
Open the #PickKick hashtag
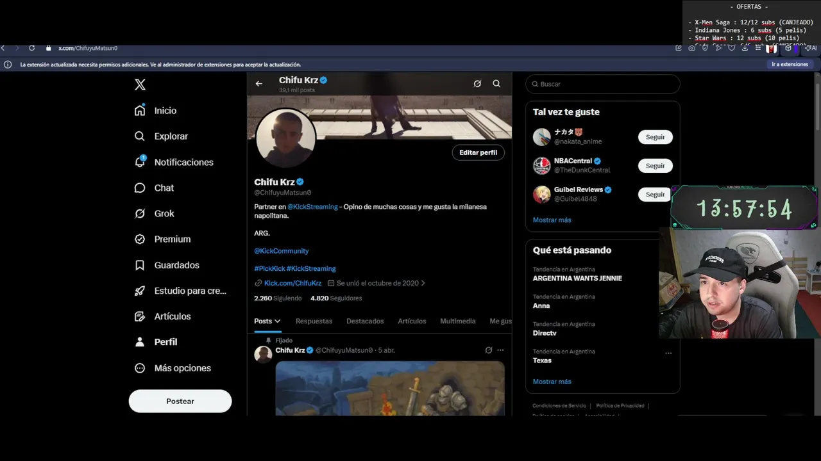tap(269, 268)
